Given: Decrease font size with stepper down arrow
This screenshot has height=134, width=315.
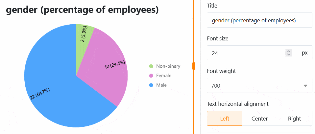Looking at the screenshot, I should coord(289,55).
